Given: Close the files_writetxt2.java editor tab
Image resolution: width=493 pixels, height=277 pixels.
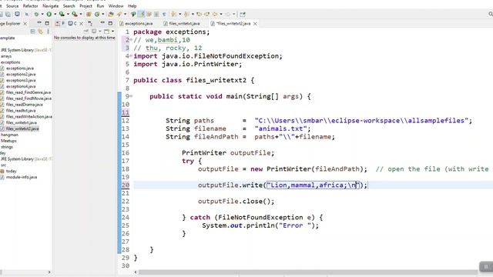Looking at the screenshot, I should click(255, 24).
